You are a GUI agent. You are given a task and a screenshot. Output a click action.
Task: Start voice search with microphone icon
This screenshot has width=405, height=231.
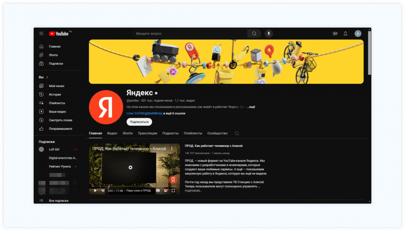click(x=269, y=34)
